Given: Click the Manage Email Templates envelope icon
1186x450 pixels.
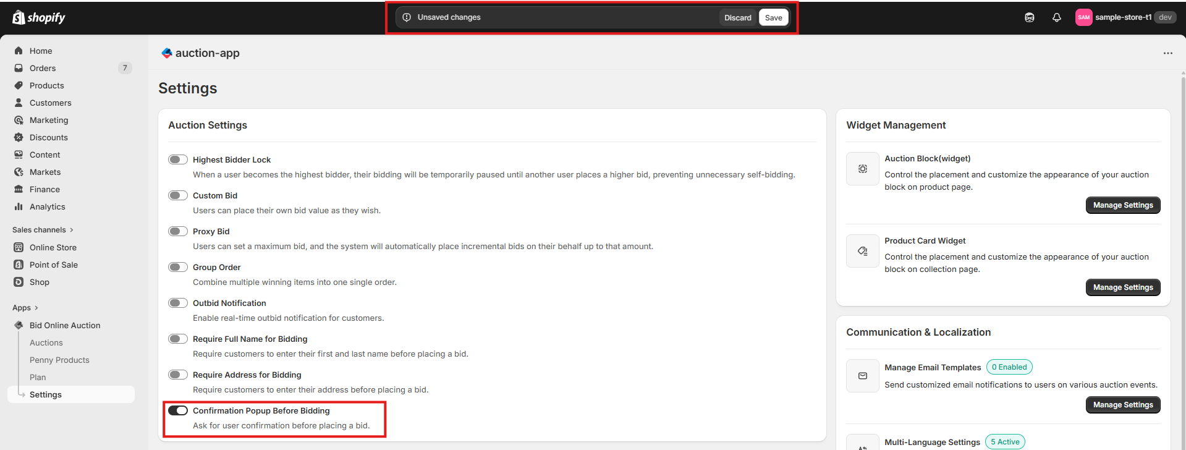Looking at the screenshot, I should (863, 376).
